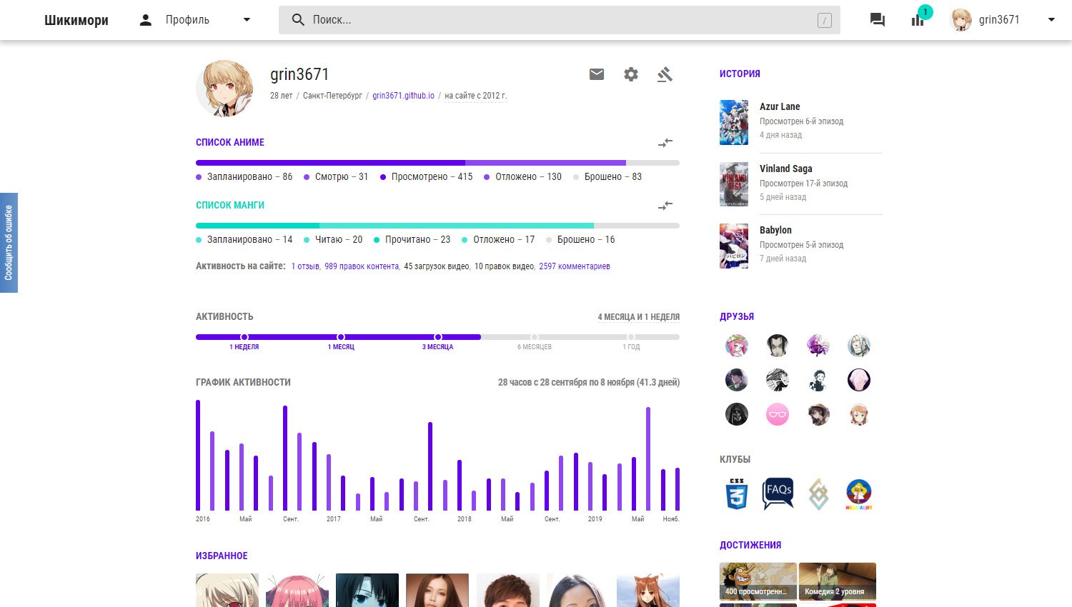
Task: Open the FAQs club icon
Action: click(x=778, y=493)
